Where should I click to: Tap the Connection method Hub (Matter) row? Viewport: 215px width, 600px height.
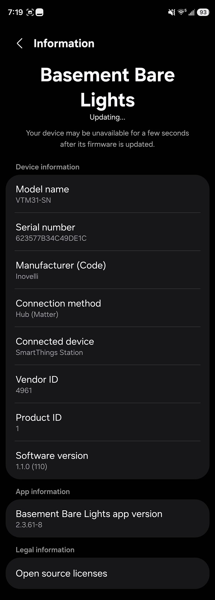[107, 308]
